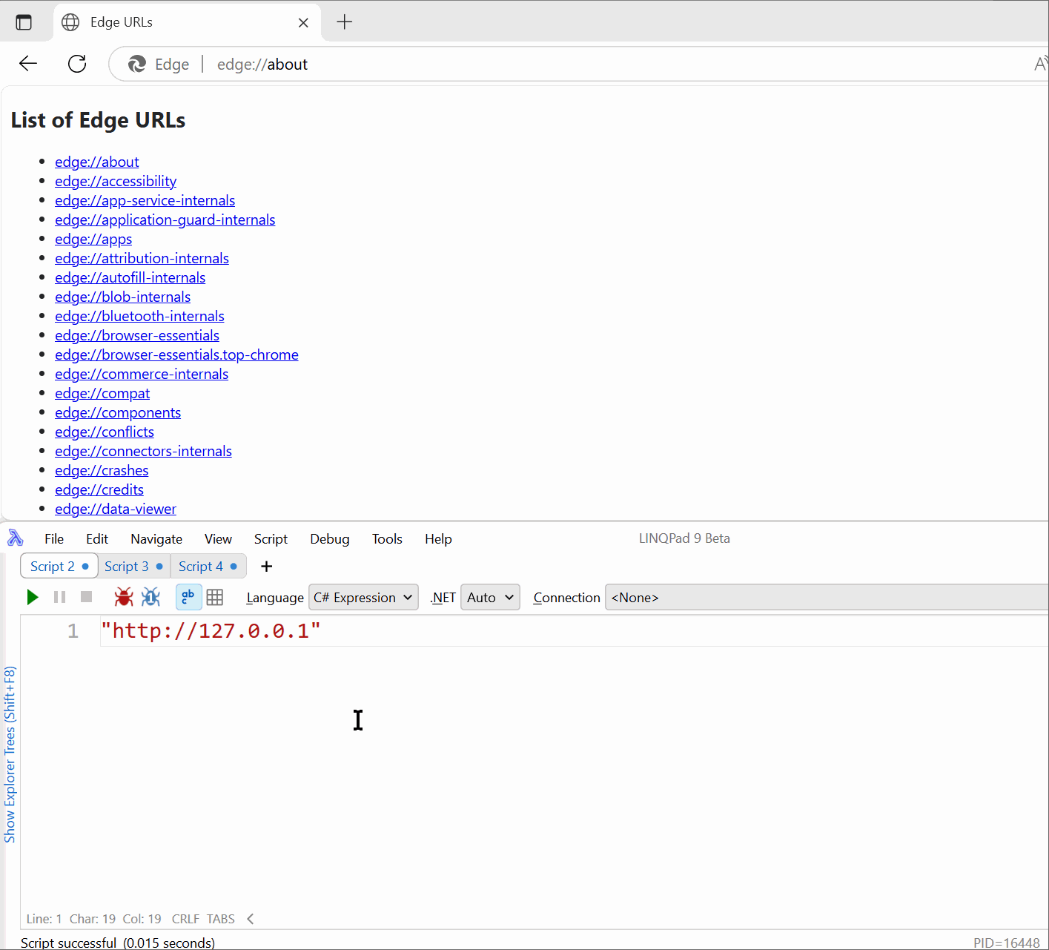Open the edge://blob-internals link
The image size is (1049, 950).
tap(123, 297)
